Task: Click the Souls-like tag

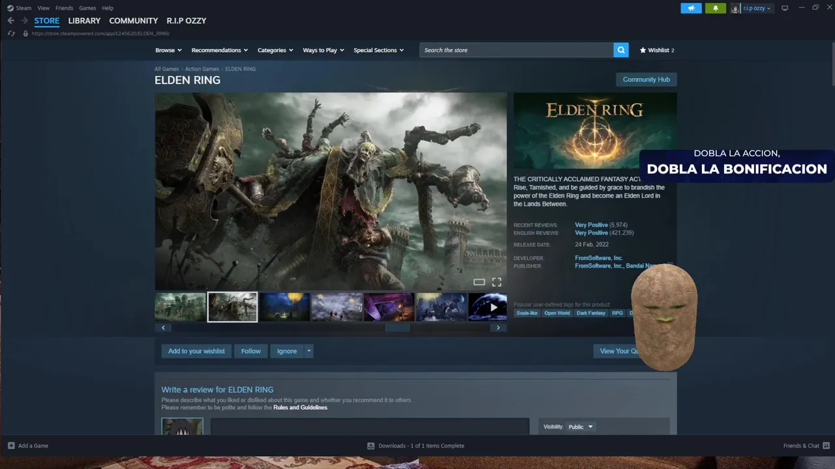Action: click(527, 313)
